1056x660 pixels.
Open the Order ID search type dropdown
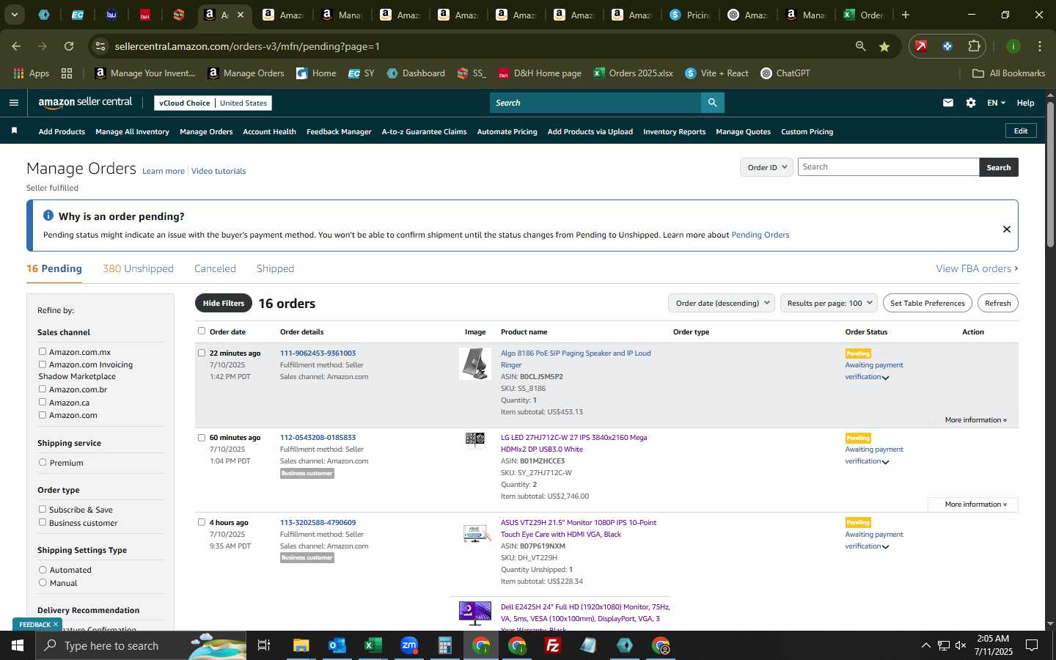click(x=766, y=167)
